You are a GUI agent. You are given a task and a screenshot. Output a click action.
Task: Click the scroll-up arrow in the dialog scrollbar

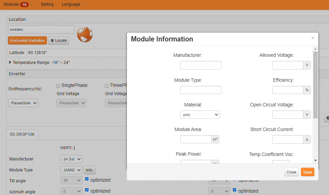click(x=315, y=49)
